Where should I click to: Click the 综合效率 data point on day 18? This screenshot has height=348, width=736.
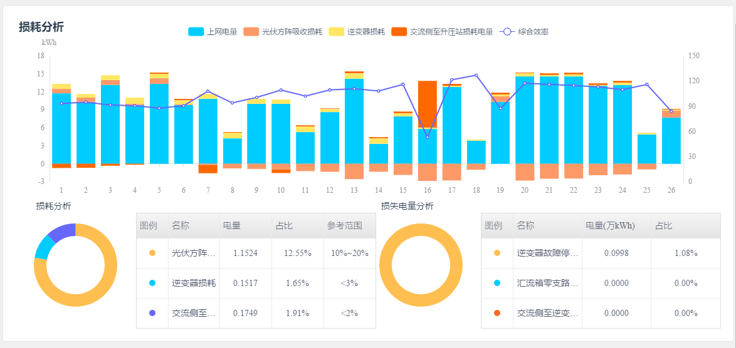[x=476, y=75]
